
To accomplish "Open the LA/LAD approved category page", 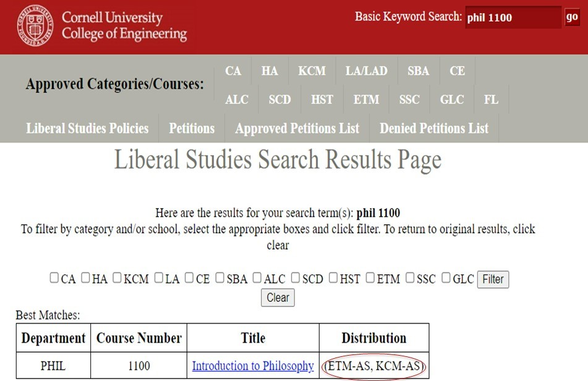I will pyautogui.click(x=366, y=70).
